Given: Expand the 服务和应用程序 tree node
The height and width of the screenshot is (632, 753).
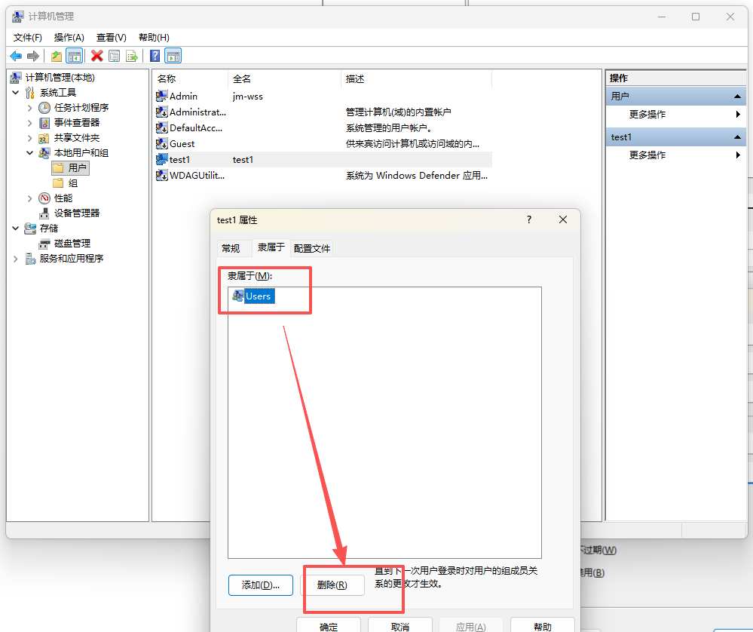Looking at the screenshot, I should pos(16,259).
